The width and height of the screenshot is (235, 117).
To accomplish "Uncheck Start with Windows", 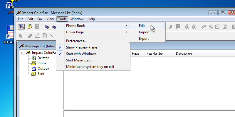I will tap(81, 54).
